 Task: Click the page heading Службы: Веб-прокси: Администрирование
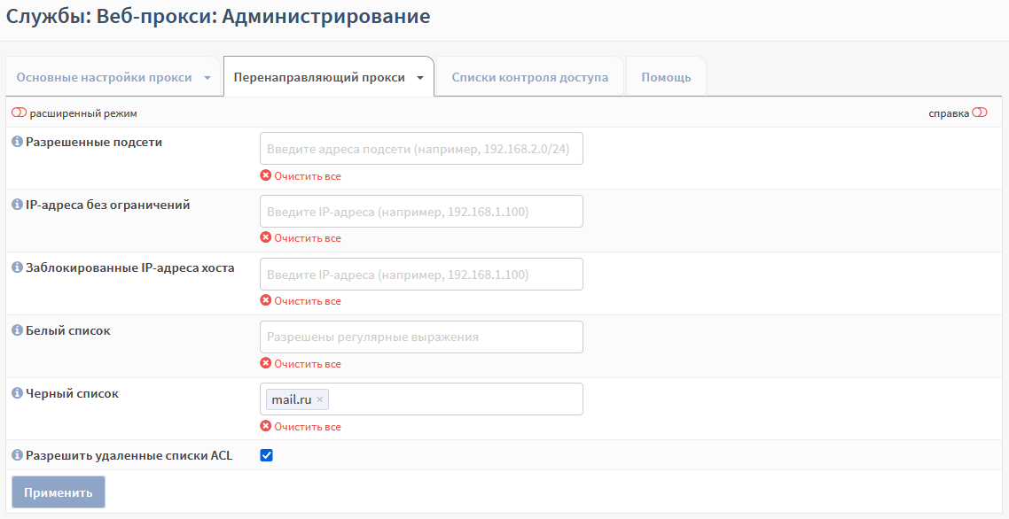point(218,17)
